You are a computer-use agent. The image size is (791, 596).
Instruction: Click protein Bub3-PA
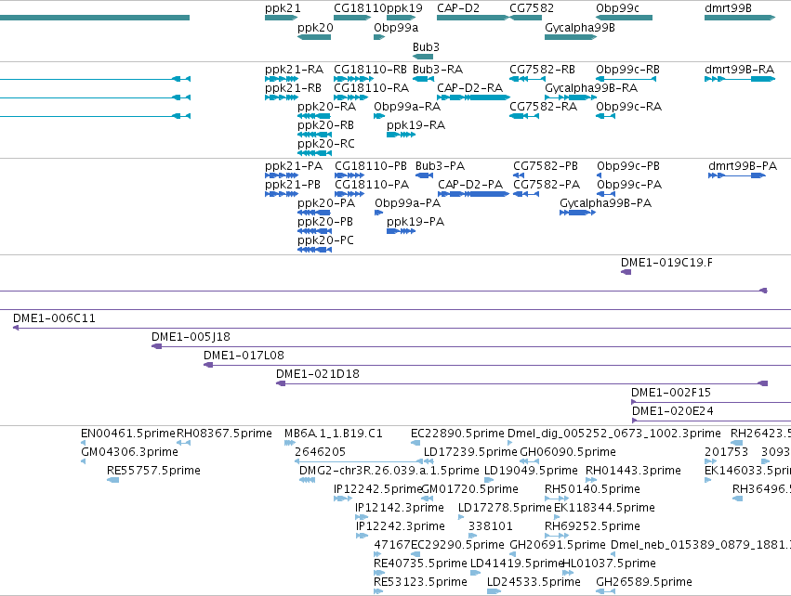tap(440, 166)
